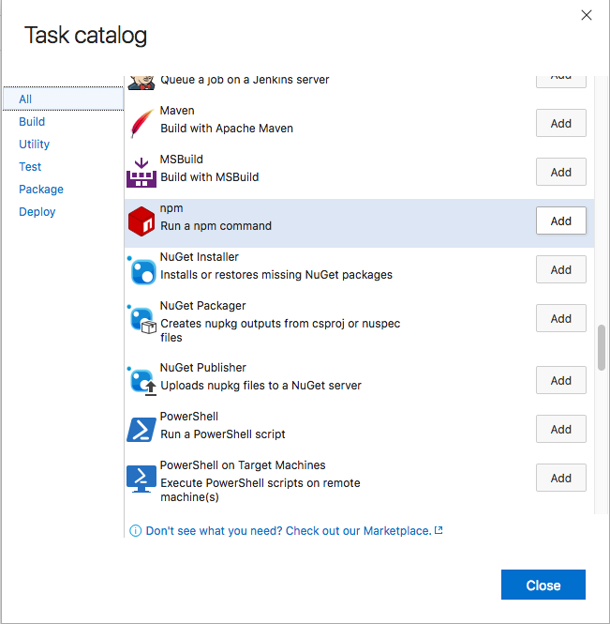This screenshot has width=610, height=624.
Task: Add the npm task
Action: pos(560,221)
